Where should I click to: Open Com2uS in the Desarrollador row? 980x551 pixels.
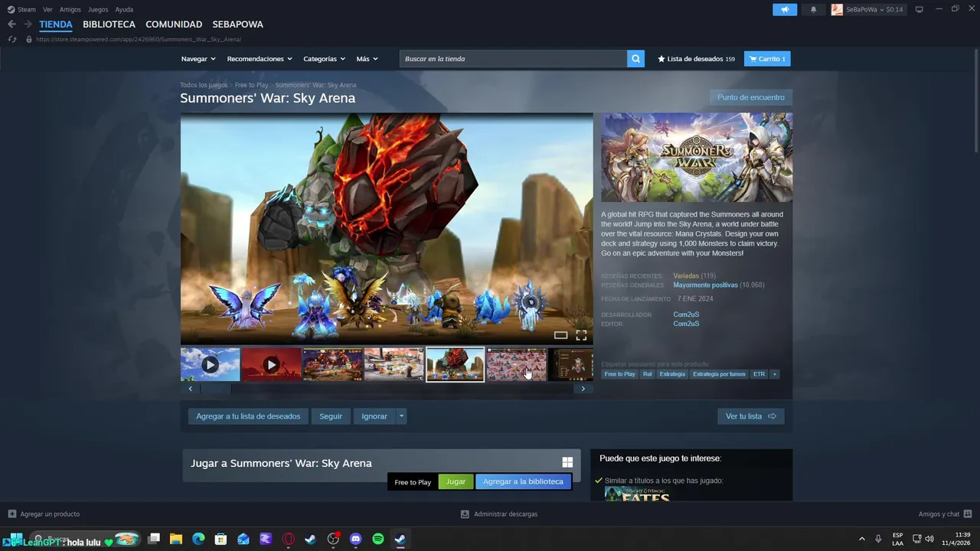tap(686, 315)
